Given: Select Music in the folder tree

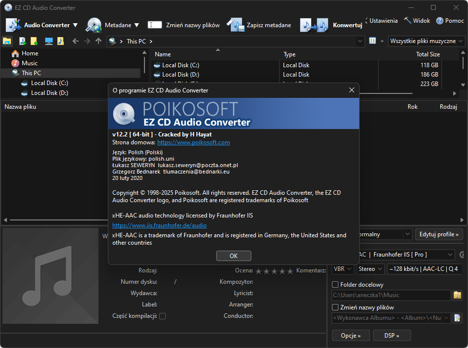Looking at the screenshot, I should click(x=30, y=63).
